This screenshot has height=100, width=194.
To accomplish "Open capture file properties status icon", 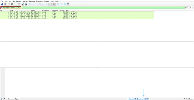I will [4, 99].
